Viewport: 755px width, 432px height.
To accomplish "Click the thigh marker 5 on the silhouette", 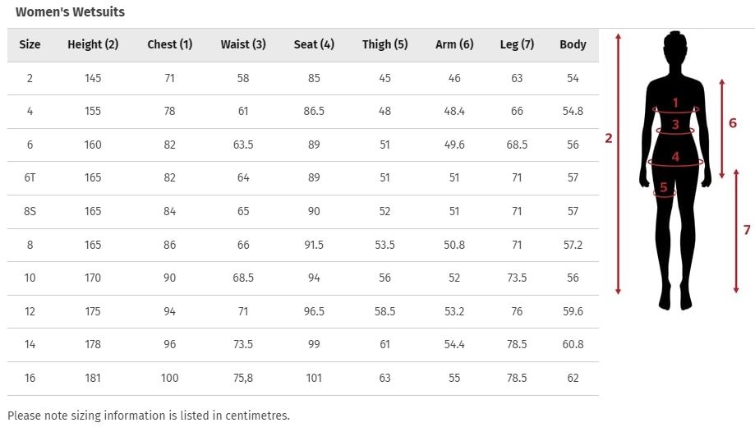I will coord(664,187).
